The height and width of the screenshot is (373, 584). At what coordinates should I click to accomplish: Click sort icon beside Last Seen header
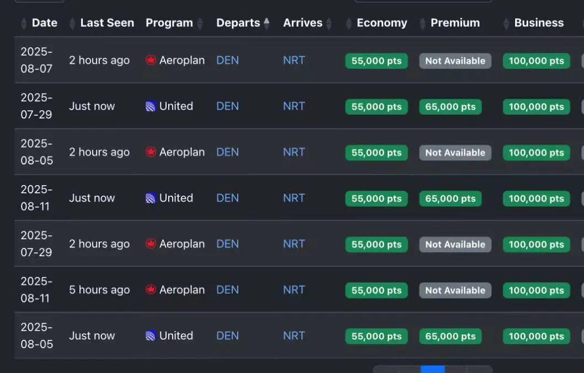tap(72, 23)
